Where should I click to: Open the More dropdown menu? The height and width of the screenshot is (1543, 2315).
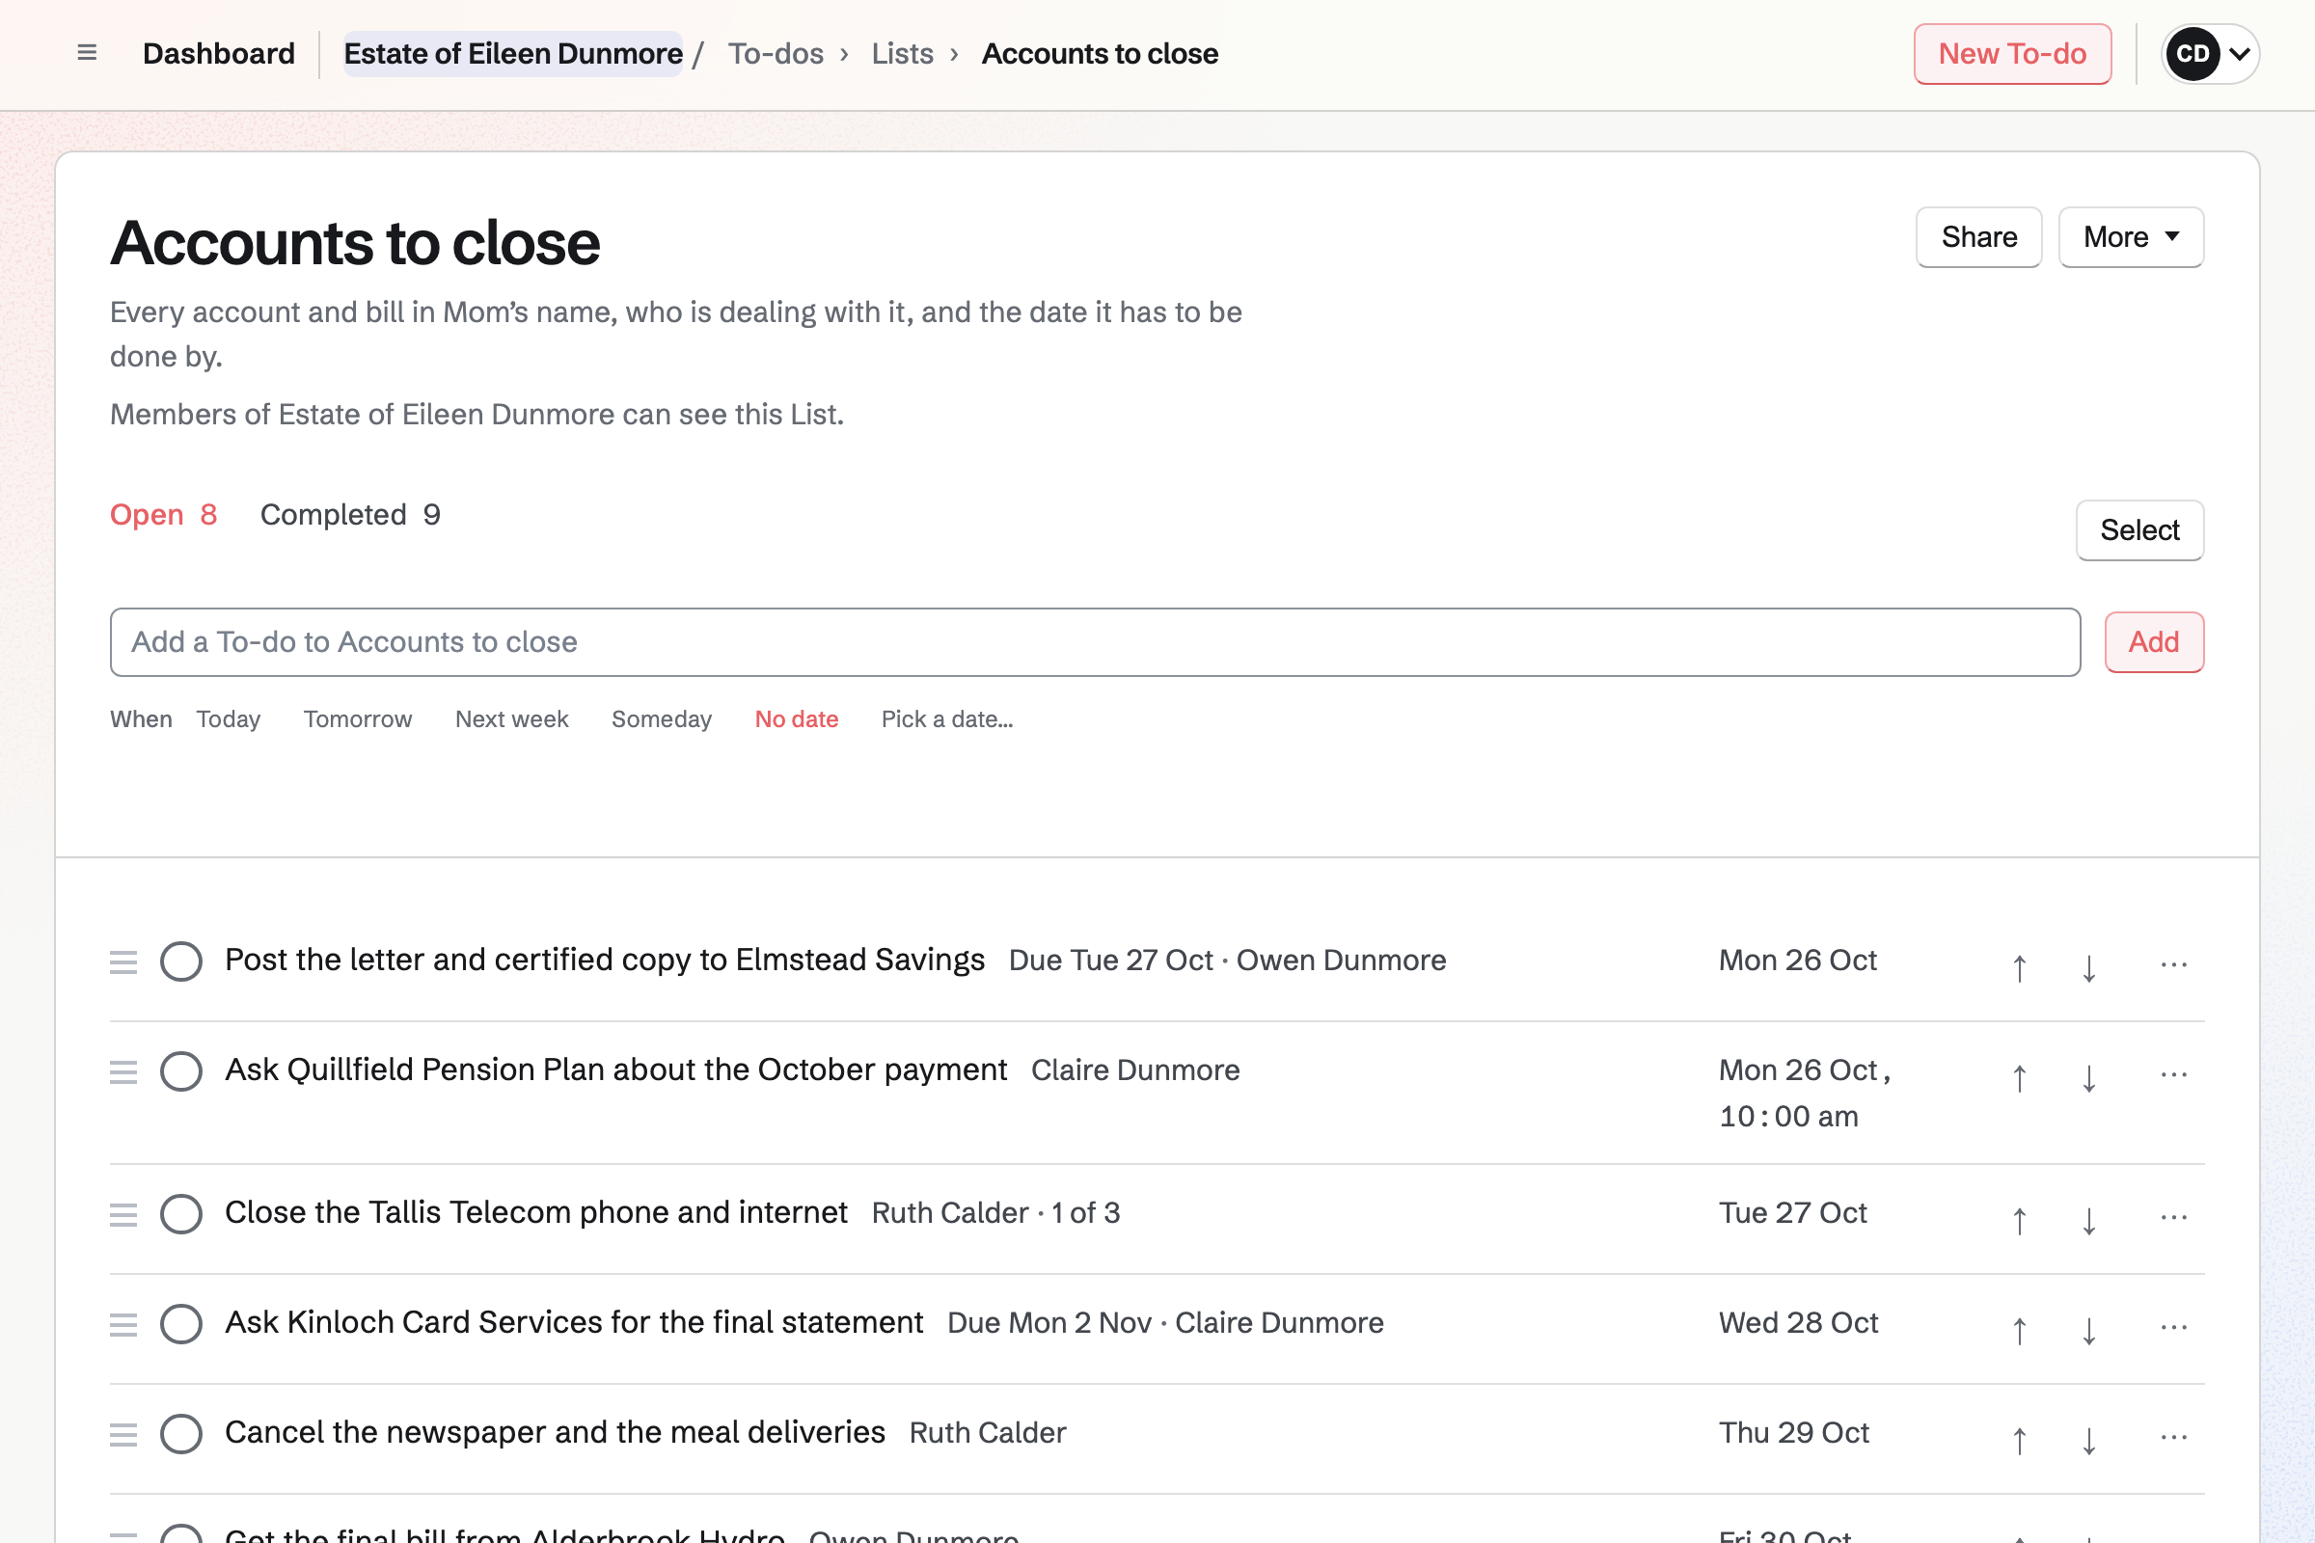[2131, 237]
